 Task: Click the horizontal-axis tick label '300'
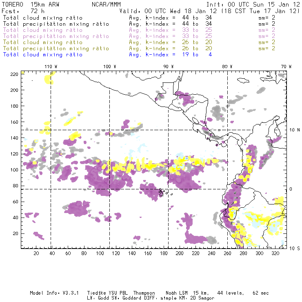(260, 253)
